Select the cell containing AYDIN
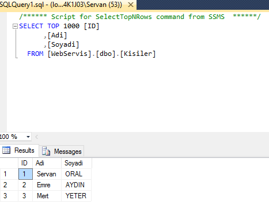The height and width of the screenshot is (219, 269). [76, 185]
